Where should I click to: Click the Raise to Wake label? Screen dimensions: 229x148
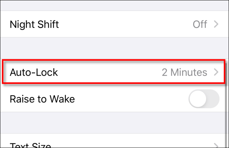(42, 99)
